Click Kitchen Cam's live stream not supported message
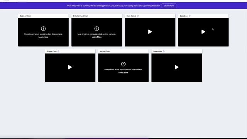Image resolution: width=247 pixels, height=139 pixels. coord(123,69)
